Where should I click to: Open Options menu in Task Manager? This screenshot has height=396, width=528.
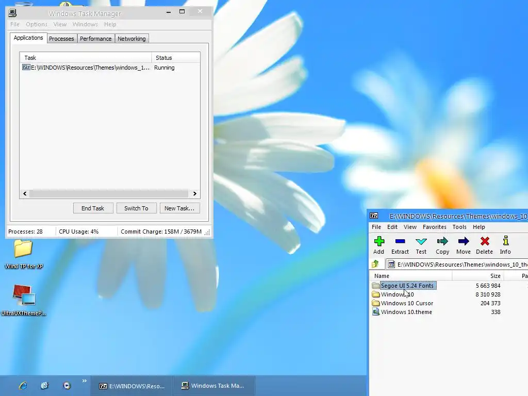pyautogui.click(x=37, y=24)
